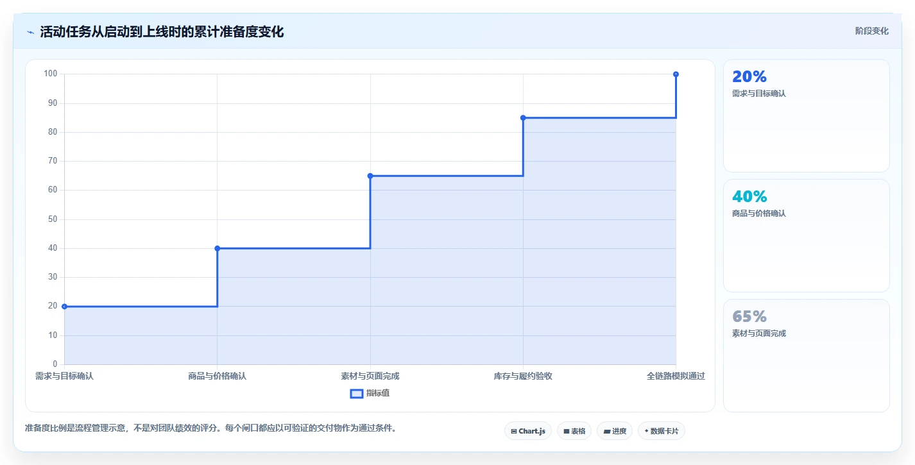The width and height of the screenshot is (915, 465).
Task: Click the icon inside the Chart.js chip
Action: tap(514, 432)
